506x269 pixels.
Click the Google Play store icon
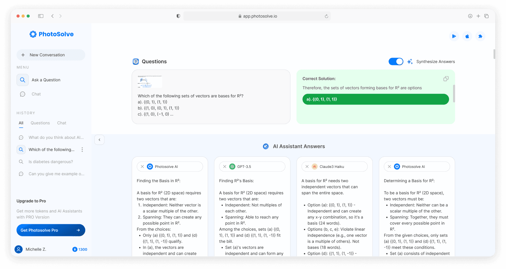[454, 36]
